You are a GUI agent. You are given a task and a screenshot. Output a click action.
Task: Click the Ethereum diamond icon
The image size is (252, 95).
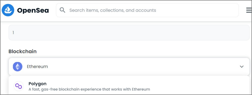pos(18,67)
